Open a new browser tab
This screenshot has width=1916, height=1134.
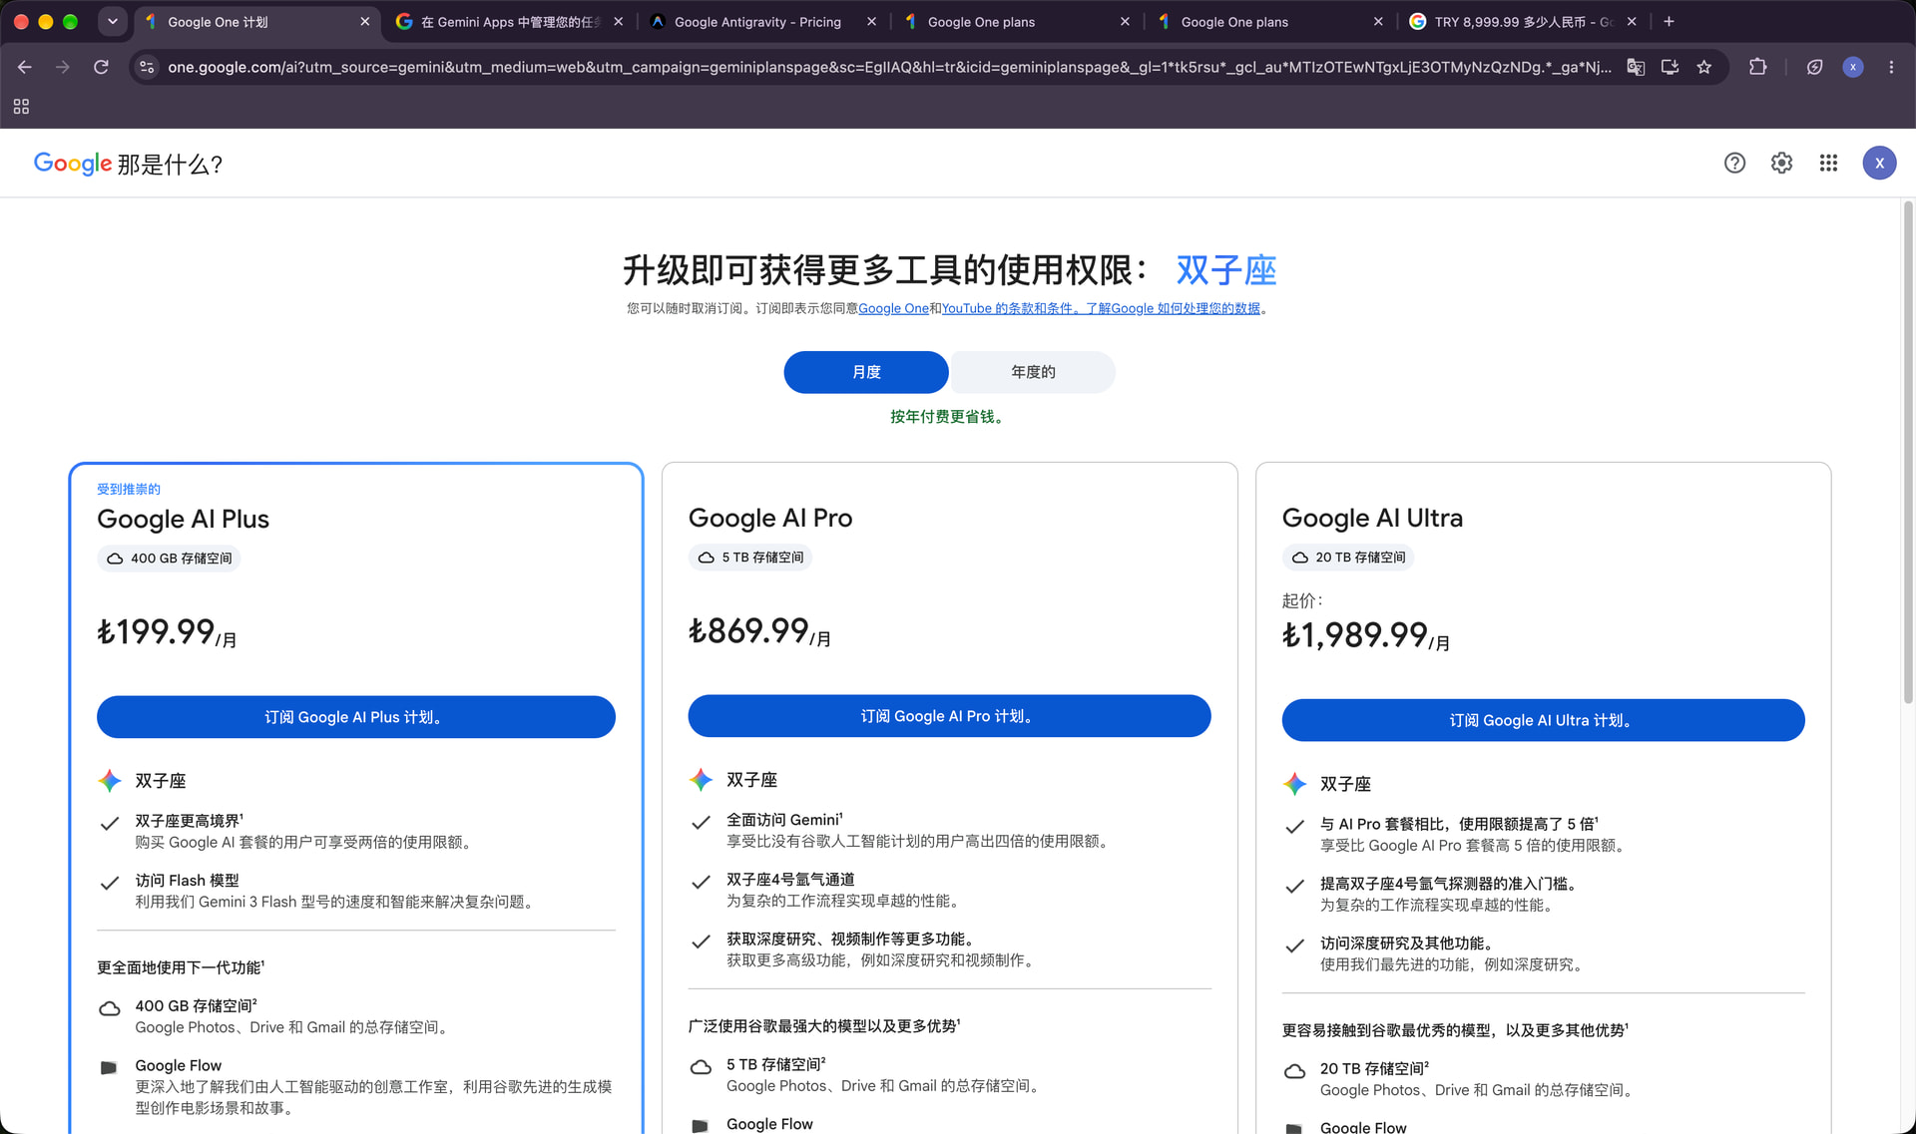(1669, 21)
